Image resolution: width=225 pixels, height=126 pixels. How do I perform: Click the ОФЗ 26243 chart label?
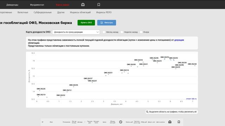click(173, 58)
